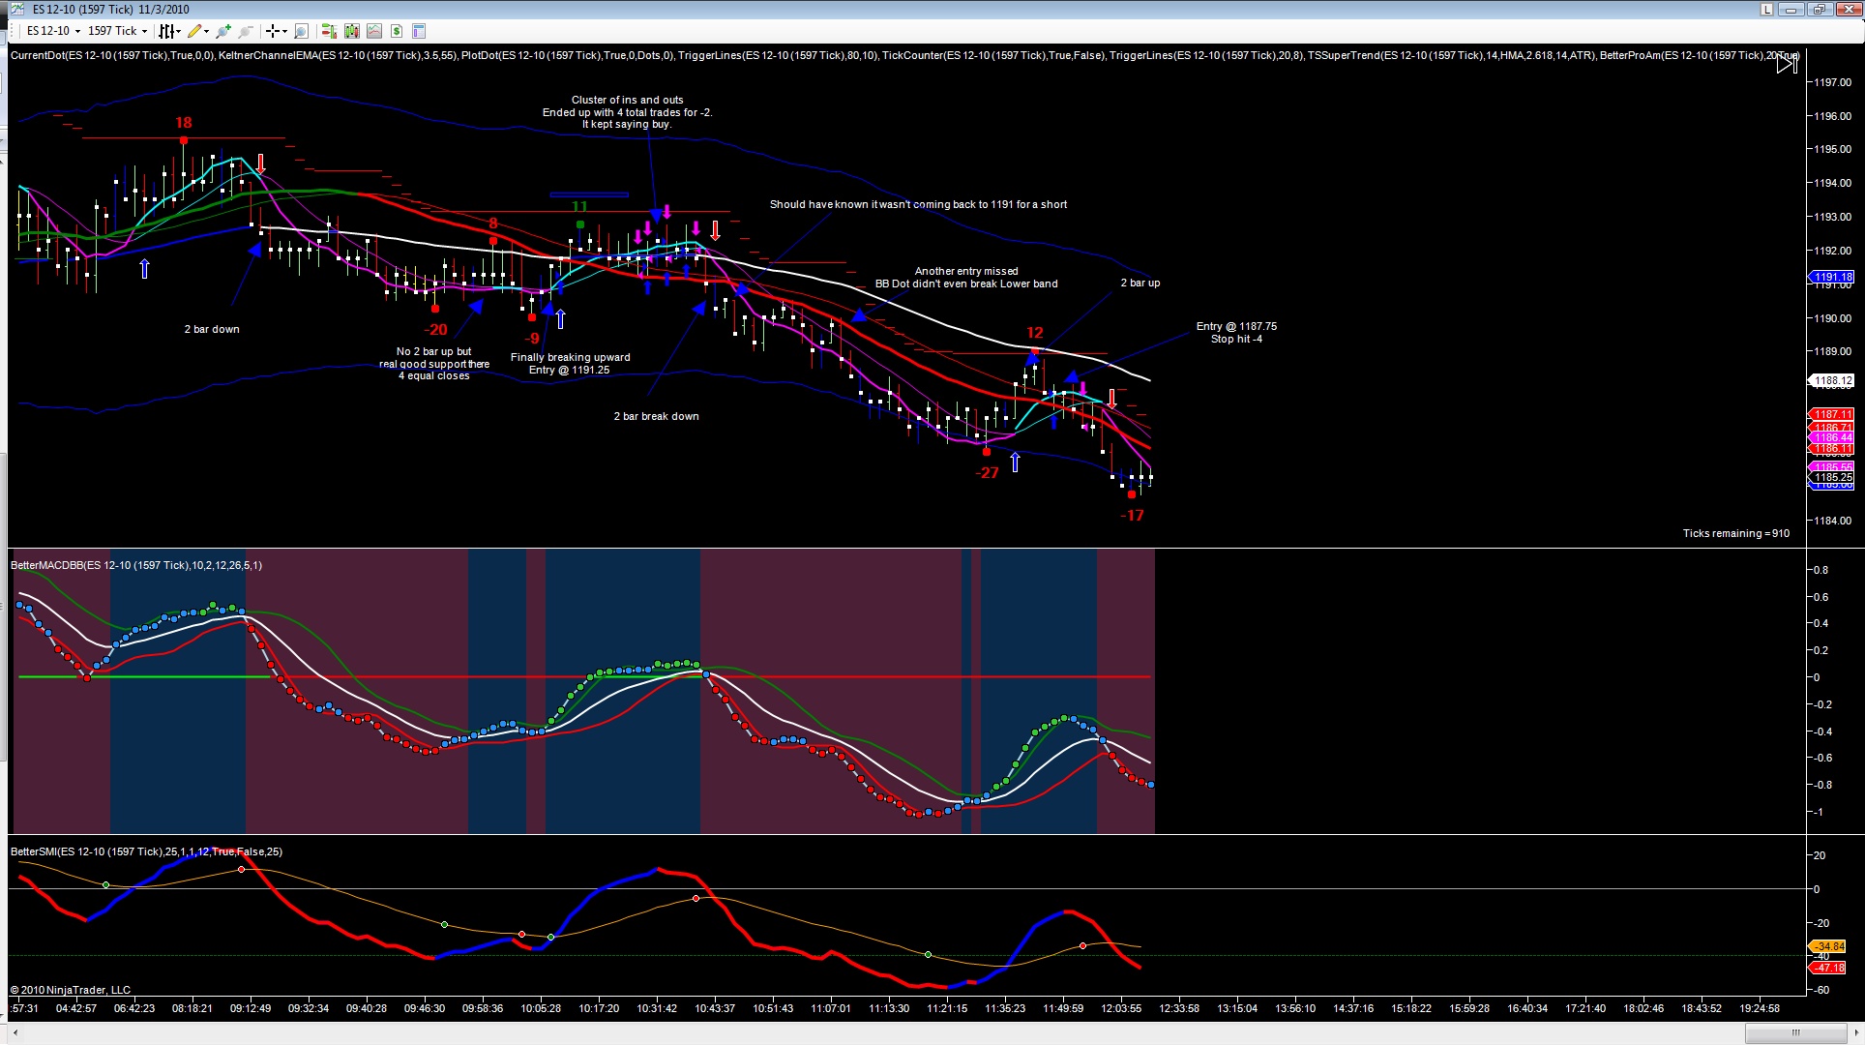The image size is (1865, 1045).
Task: Open the indicators dialog icon
Action: [374, 31]
